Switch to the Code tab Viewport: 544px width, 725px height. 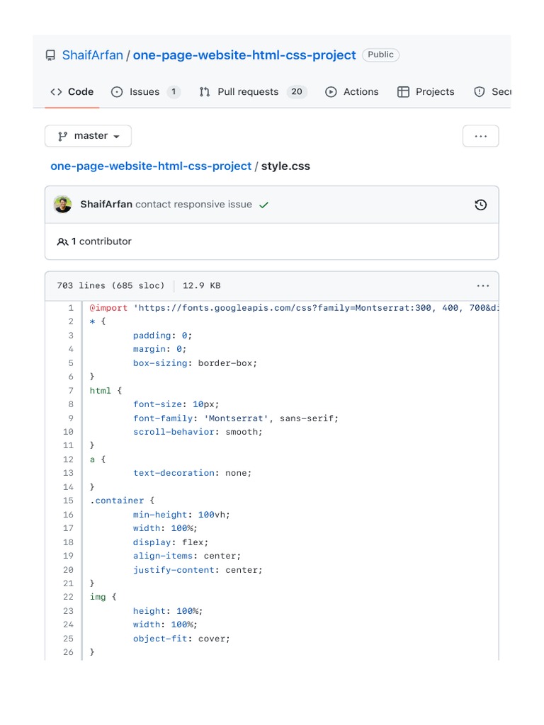(x=72, y=92)
